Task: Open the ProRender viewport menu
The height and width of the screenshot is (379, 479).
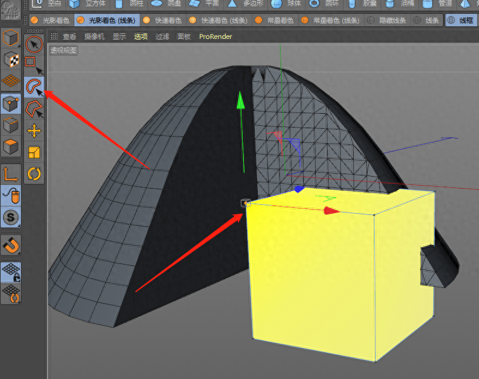Action: click(x=215, y=37)
